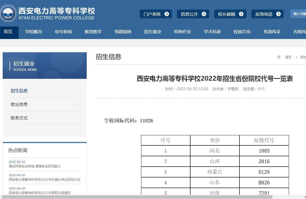This screenshot has width=306, height=199.
Task: Click the 发布者：学管部 text
Action: pos(225,89)
